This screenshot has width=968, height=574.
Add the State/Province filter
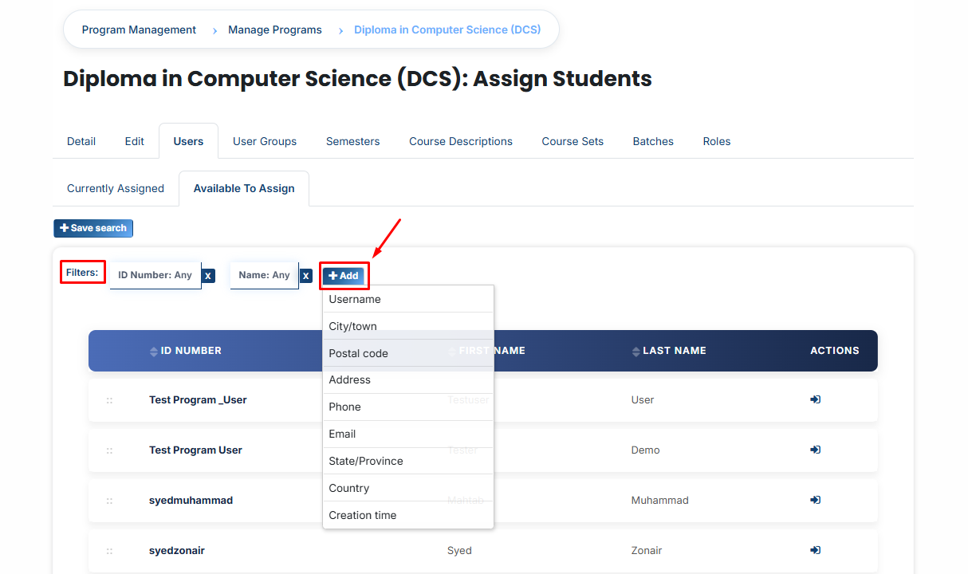coord(408,461)
